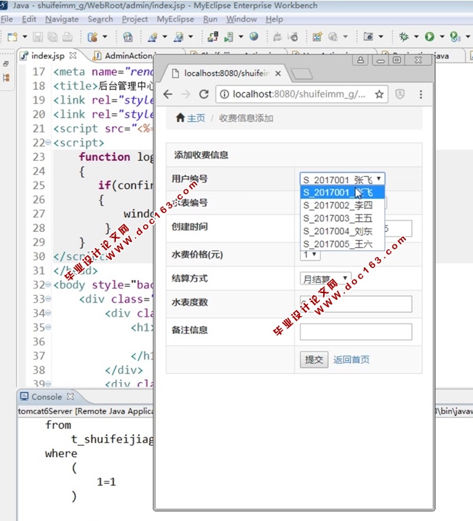Click the 主页 breadcrumb link

click(x=196, y=118)
